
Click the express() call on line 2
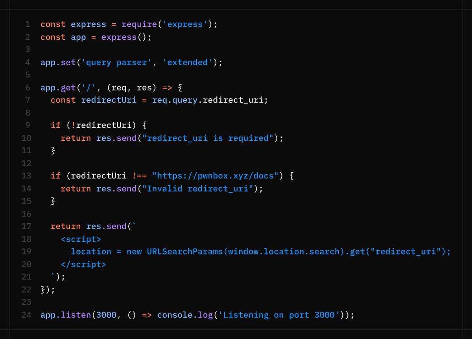click(x=124, y=37)
